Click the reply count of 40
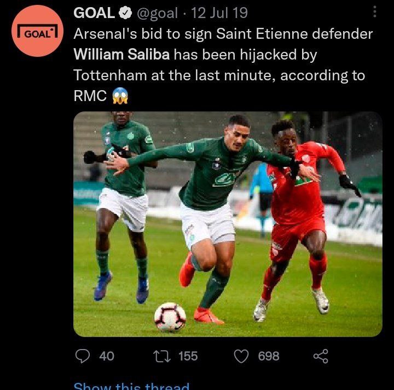 click(107, 356)
